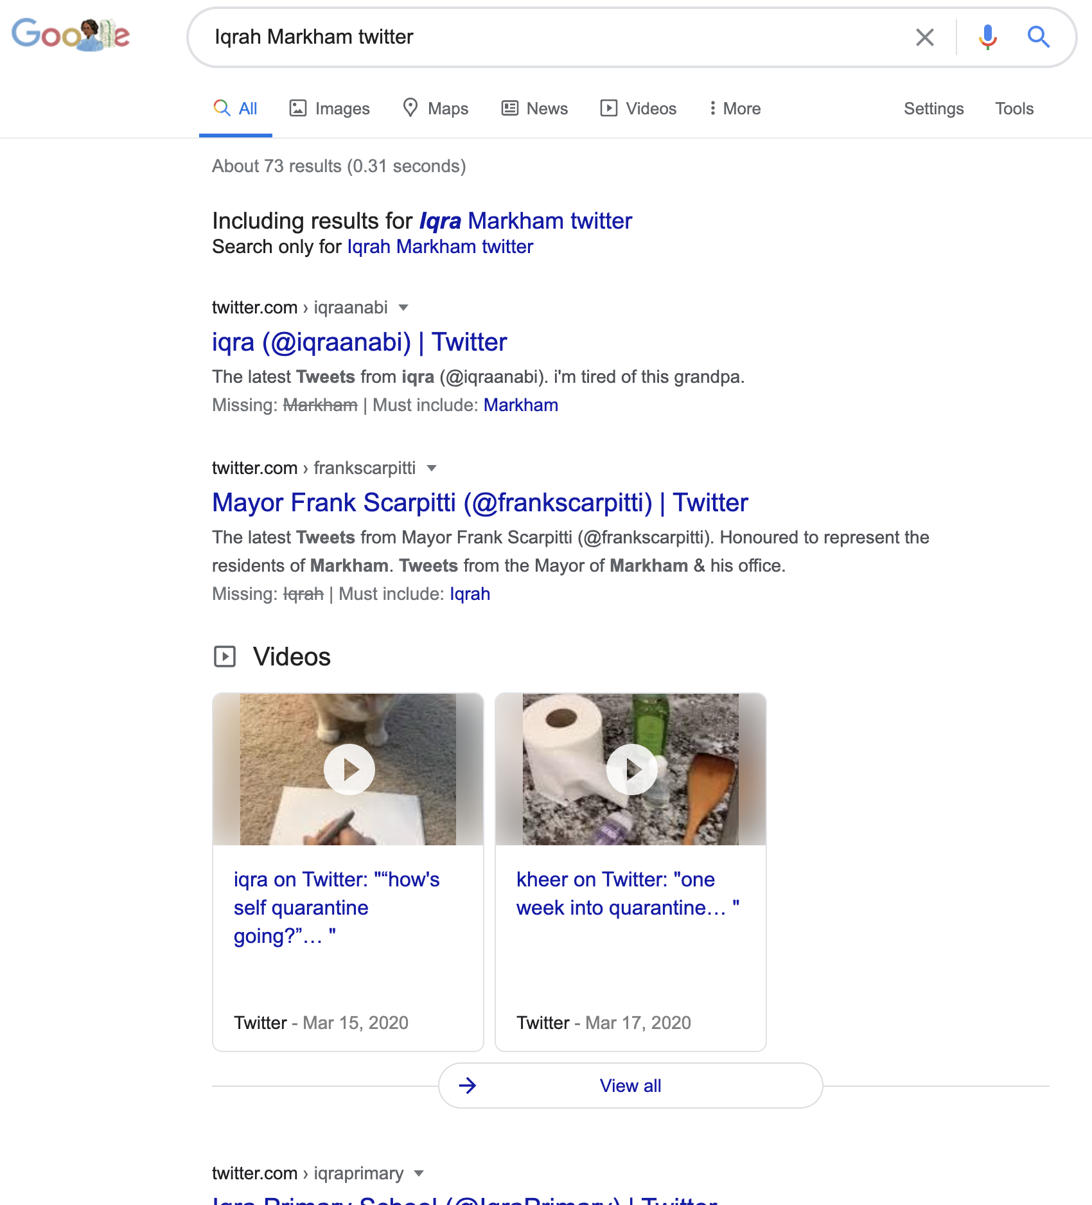The width and height of the screenshot is (1092, 1205).
Task: Open Mayor Frank Scarpitti Twitter result
Action: coord(480,503)
